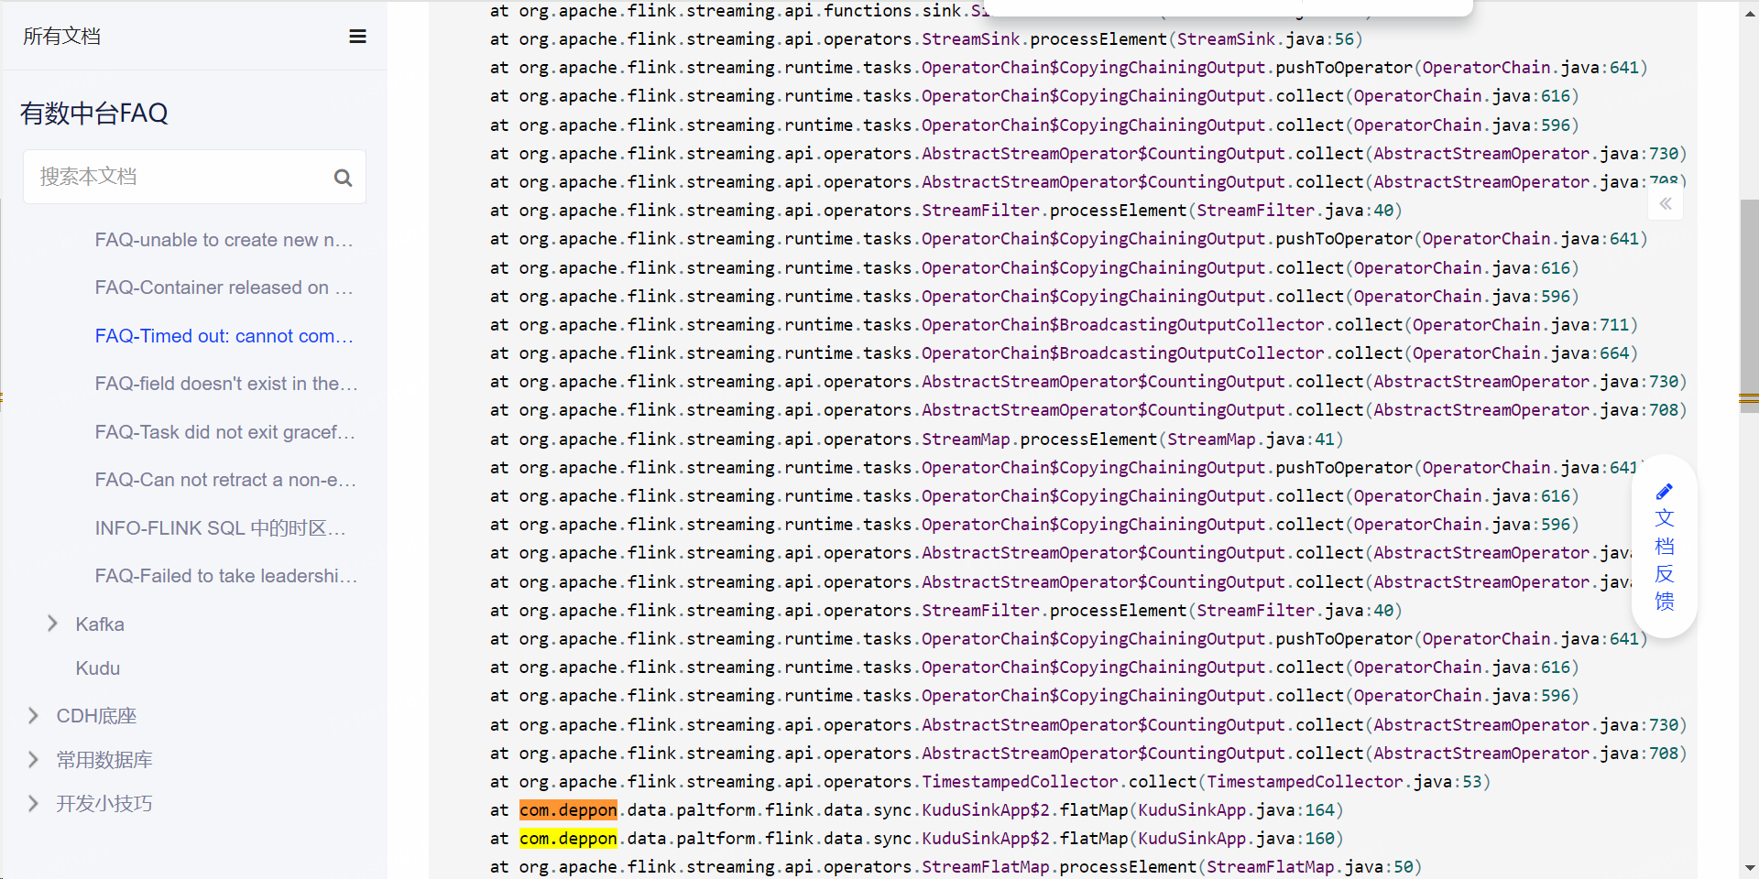Expand the 常用数据库 section
This screenshot has width=1759, height=879.
pyautogui.click(x=33, y=759)
